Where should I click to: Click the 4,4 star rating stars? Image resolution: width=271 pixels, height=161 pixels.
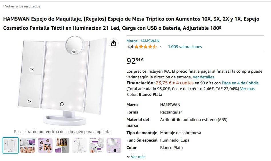(146, 47)
